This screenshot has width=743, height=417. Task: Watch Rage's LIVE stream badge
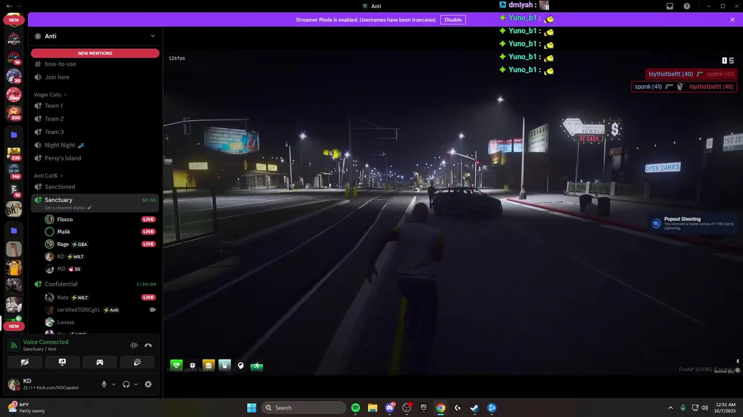click(149, 244)
